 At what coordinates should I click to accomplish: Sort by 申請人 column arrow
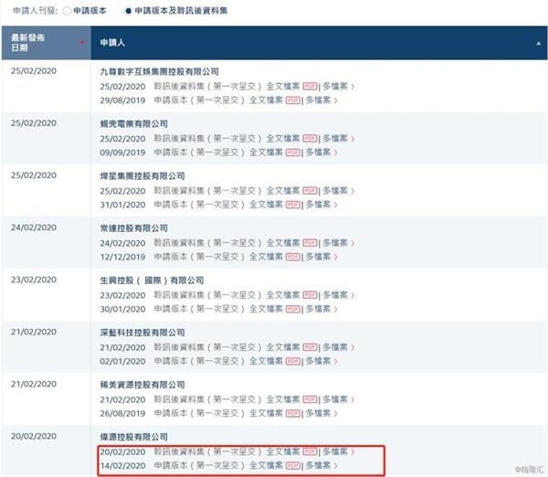point(538,43)
